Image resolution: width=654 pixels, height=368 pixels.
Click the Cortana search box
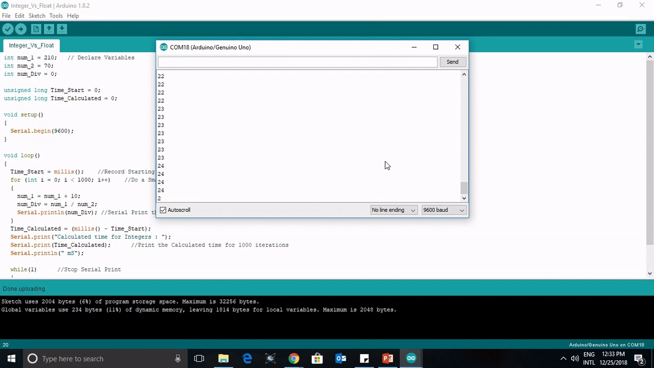click(x=105, y=358)
